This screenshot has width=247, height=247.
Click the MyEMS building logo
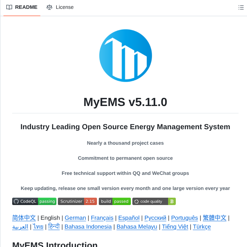click(126, 56)
